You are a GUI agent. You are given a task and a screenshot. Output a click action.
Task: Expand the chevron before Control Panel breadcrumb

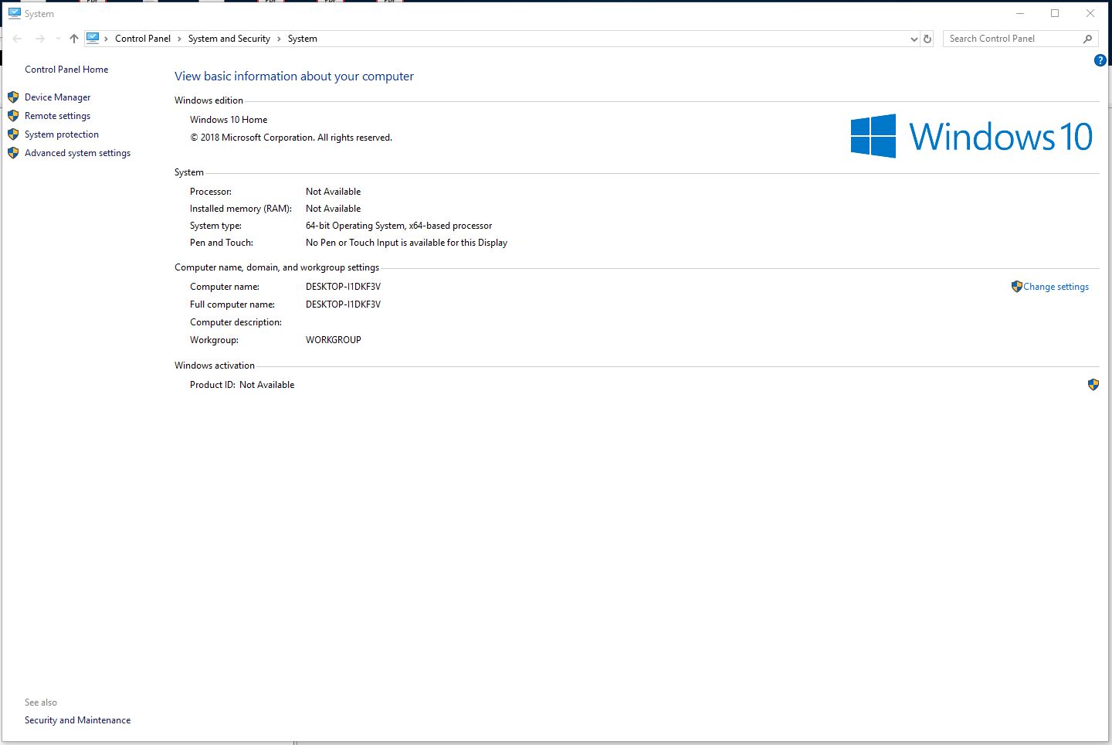coord(107,39)
